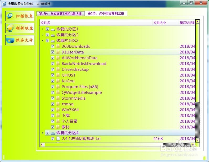
Task: Uncheck the 下载 folder checkbox
Action: (53, 115)
